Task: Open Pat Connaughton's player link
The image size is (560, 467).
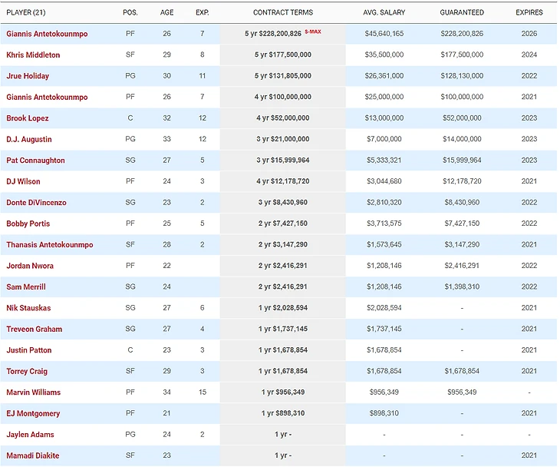Action: point(35,161)
